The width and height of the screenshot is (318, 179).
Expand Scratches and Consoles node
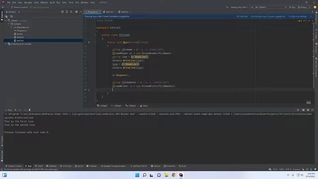point(5,44)
